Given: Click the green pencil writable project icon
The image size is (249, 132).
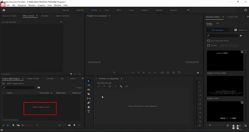Looking at the screenshot, I should [3, 125].
